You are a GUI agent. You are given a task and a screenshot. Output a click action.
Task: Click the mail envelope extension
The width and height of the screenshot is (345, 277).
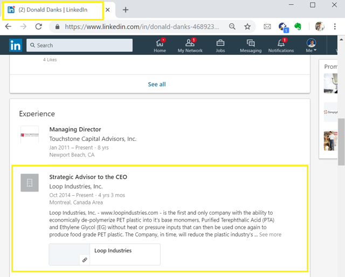click(x=267, y=27)
